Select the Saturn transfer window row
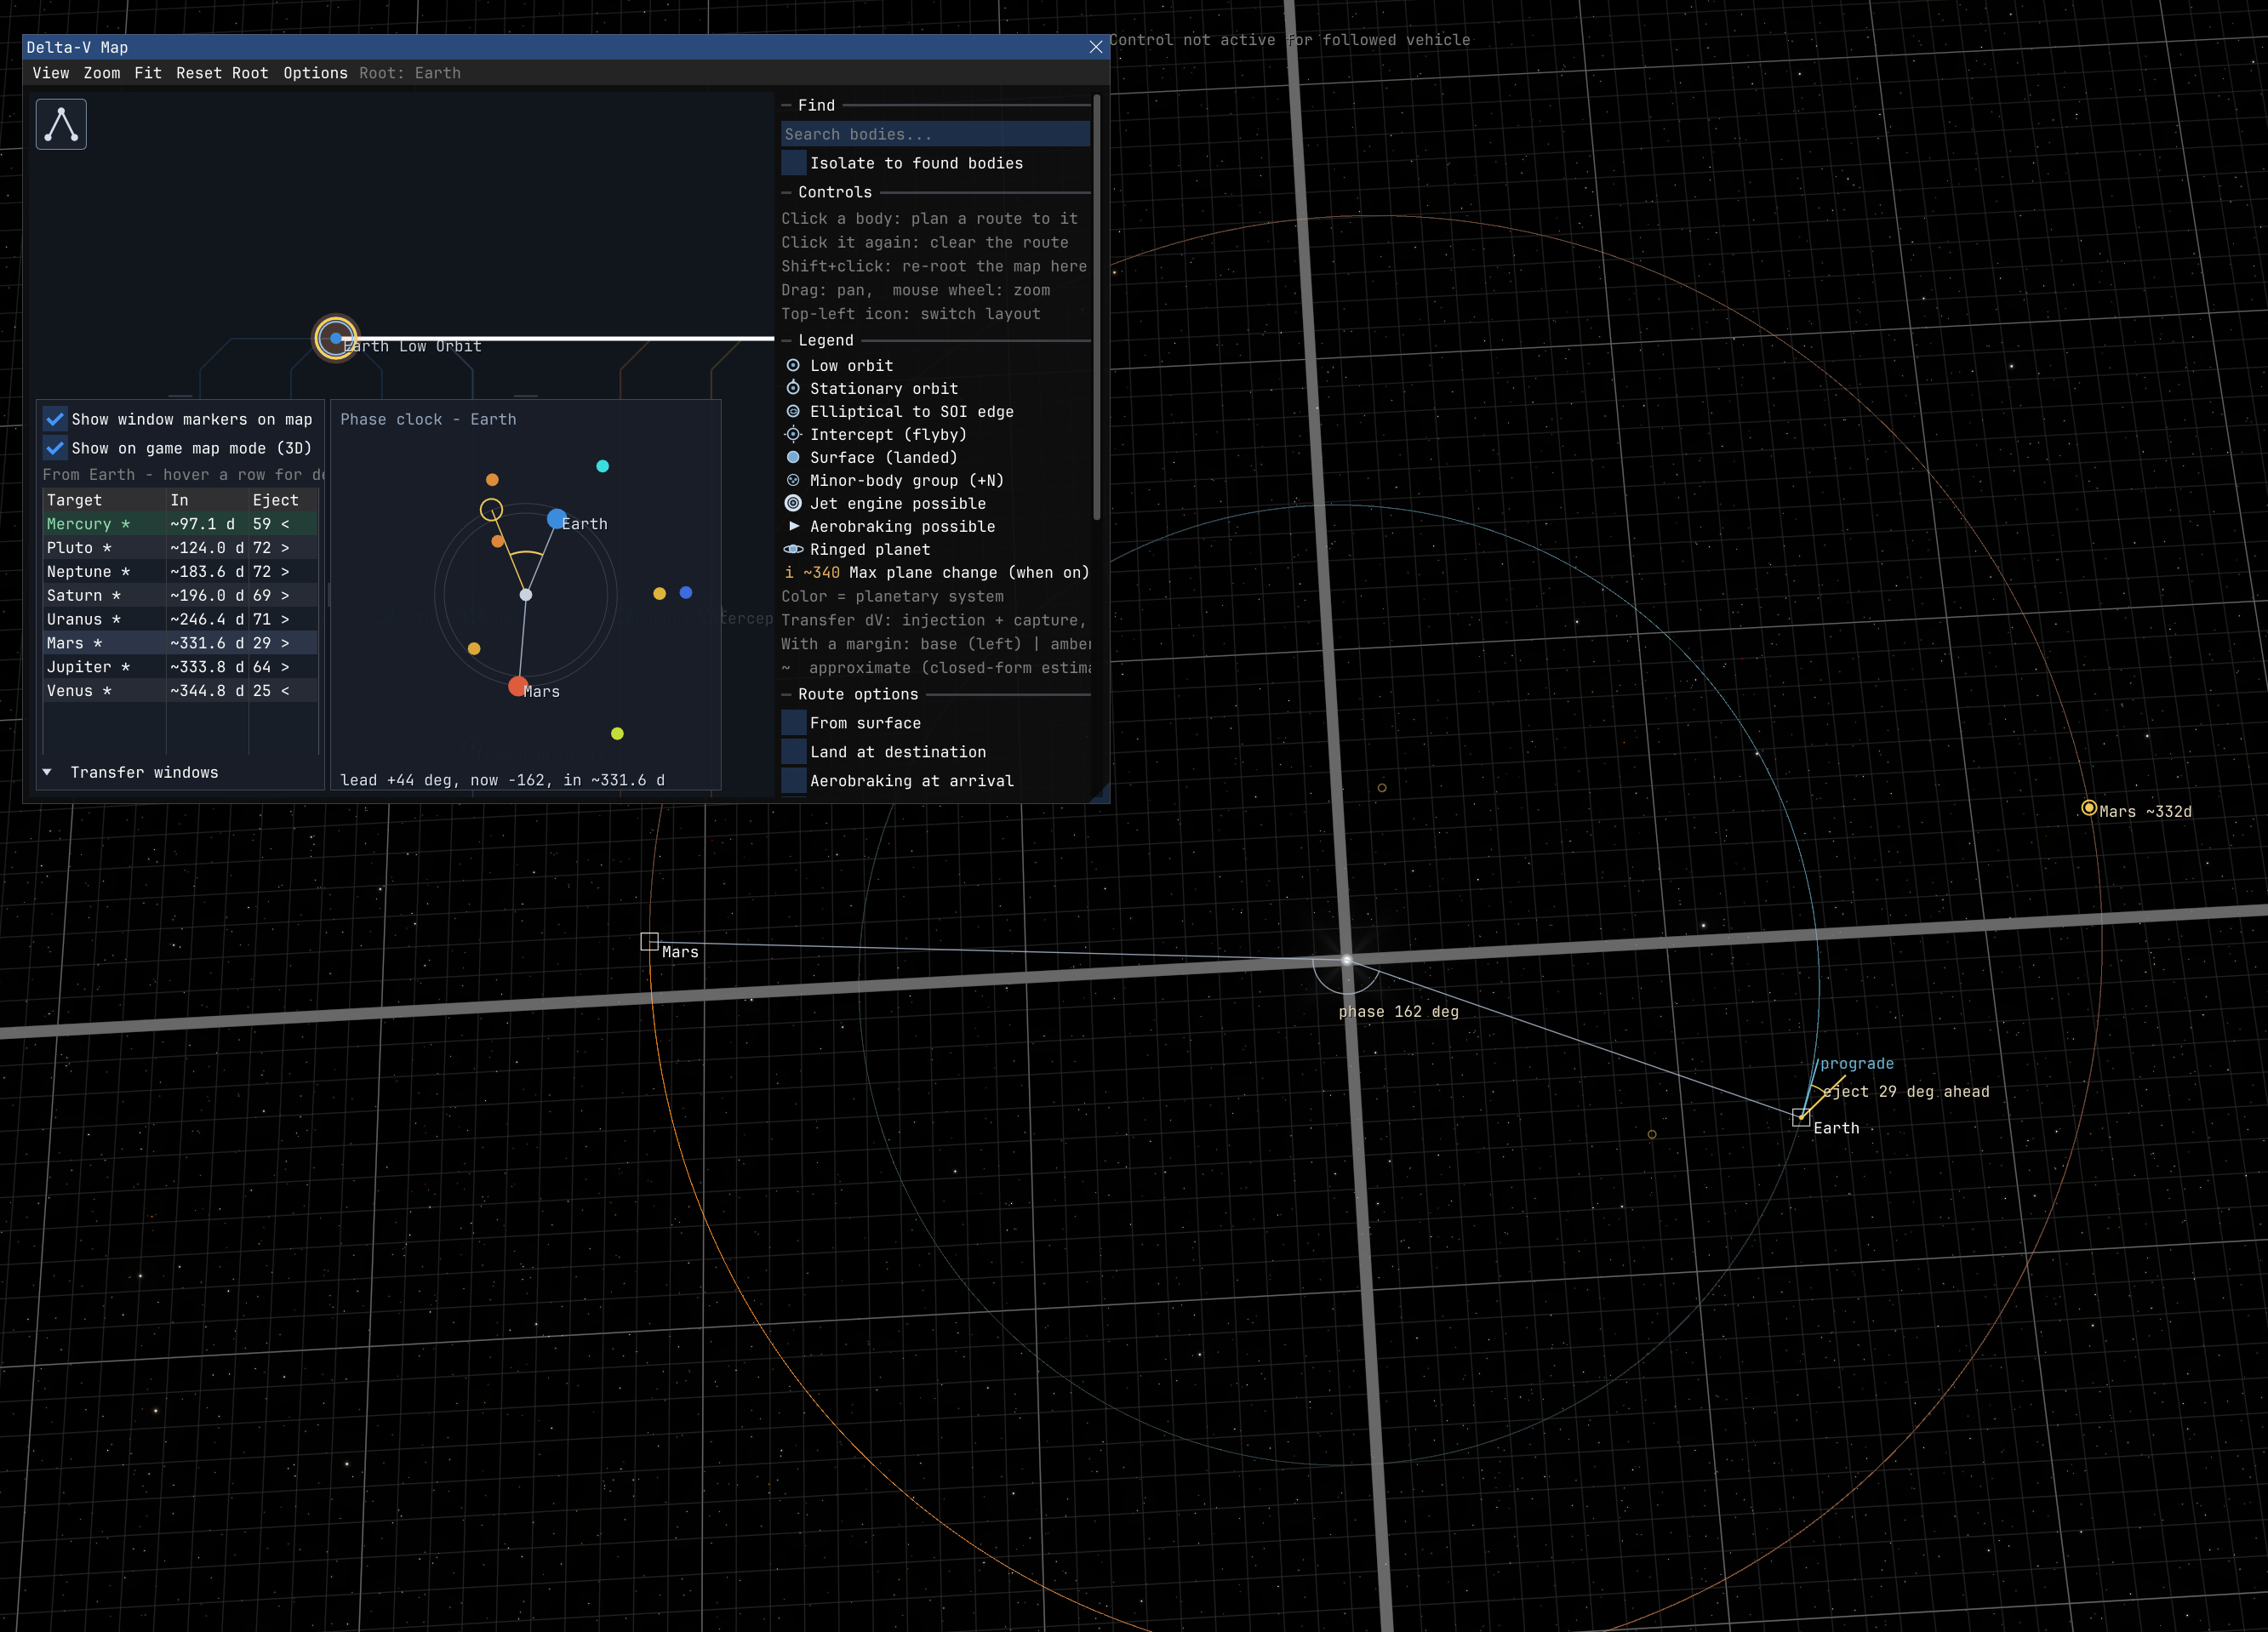 pyautogui.click(x=181, y=595)
